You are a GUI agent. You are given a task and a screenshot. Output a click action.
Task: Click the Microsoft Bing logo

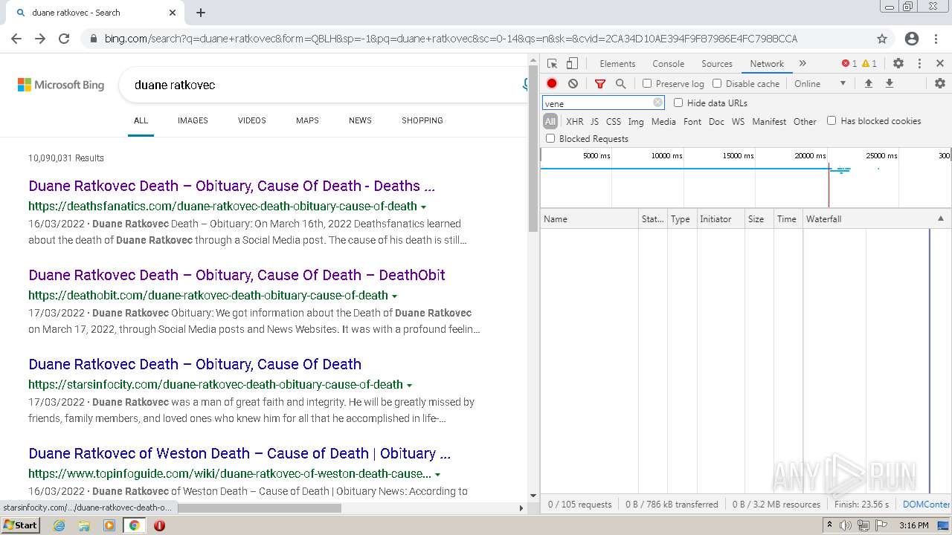[61, 85]
